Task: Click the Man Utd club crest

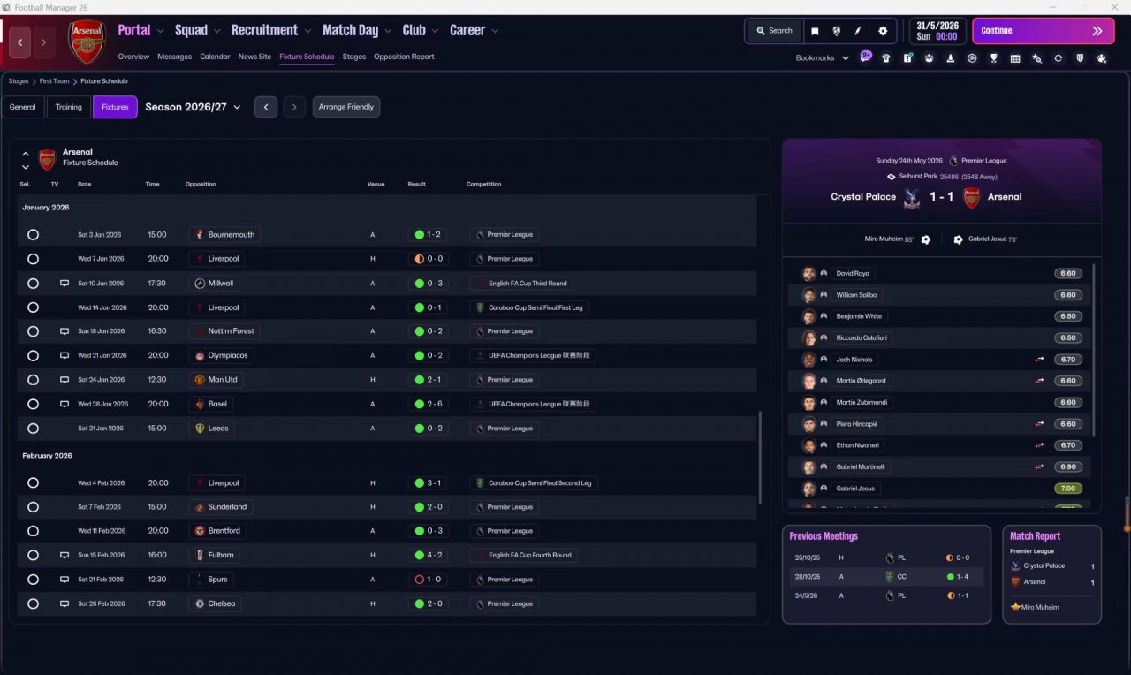Action: click(200, 380)
